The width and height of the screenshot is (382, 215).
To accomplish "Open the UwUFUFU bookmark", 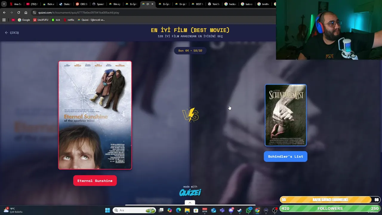I will (41, 20).
